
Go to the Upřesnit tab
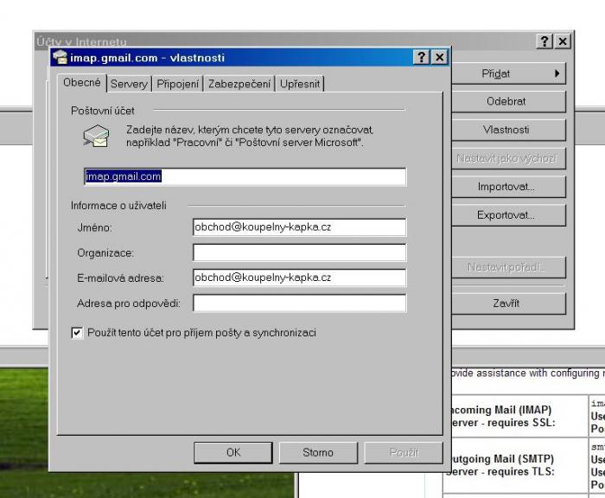(x=300, y=84)
